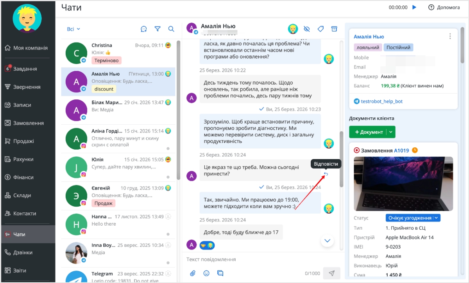
Task: Expand the 'Всі' chat filter dropdown
Action: point(73,29)
